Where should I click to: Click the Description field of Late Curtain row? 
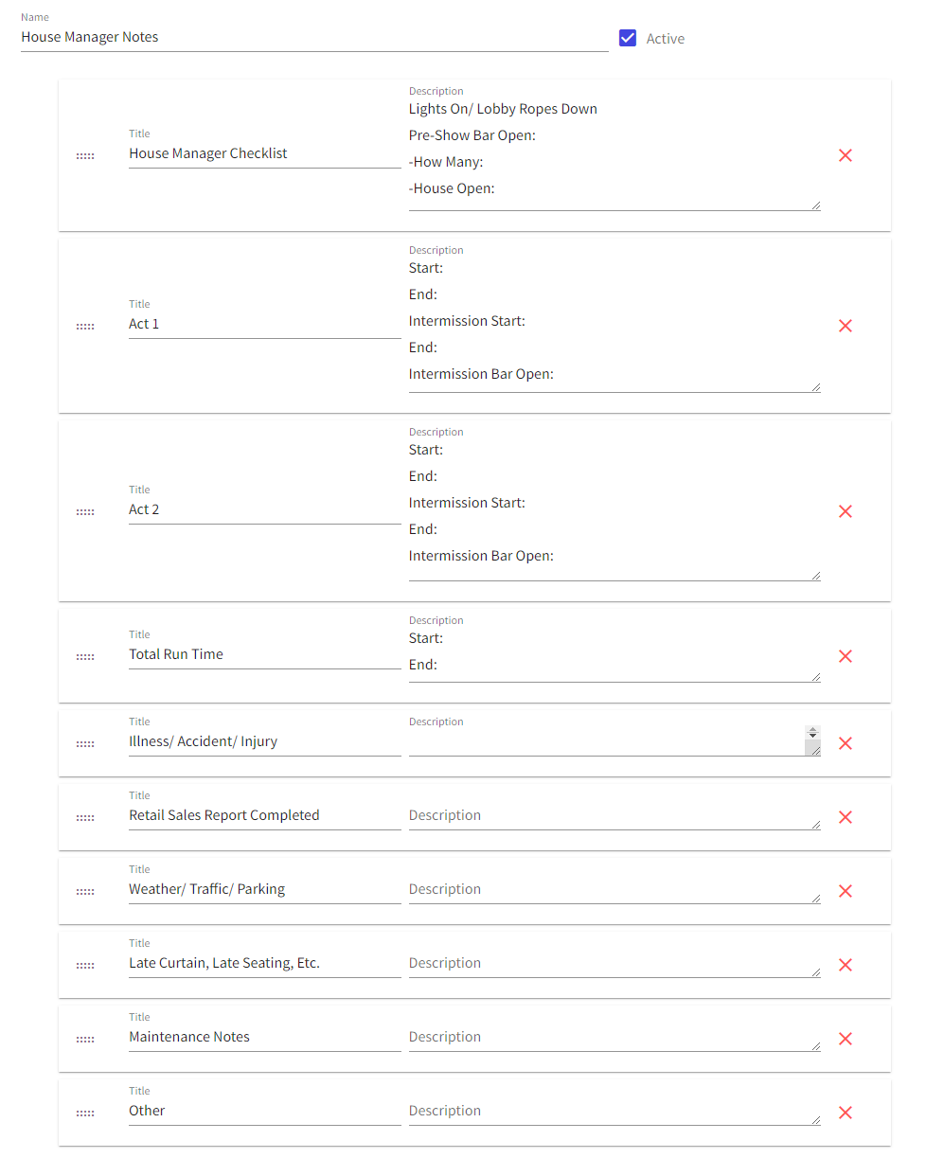point(614,964)
